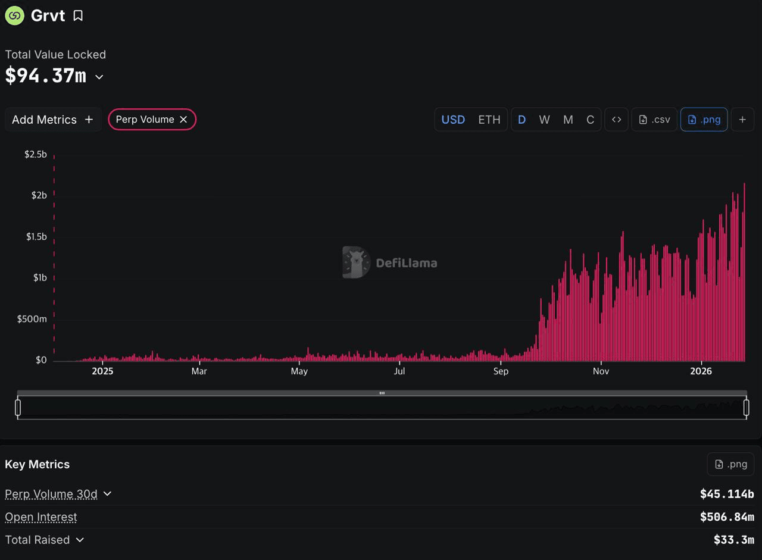Image resolution: width=762 pixels, height=560 pixels.
Task: Switch chart denomination to ETH
Action: point(489,120)
